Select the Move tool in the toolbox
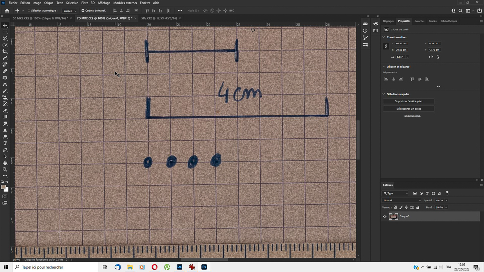This screenshot has width=484, height=272. pyautogui.click(x=5, y=25)
